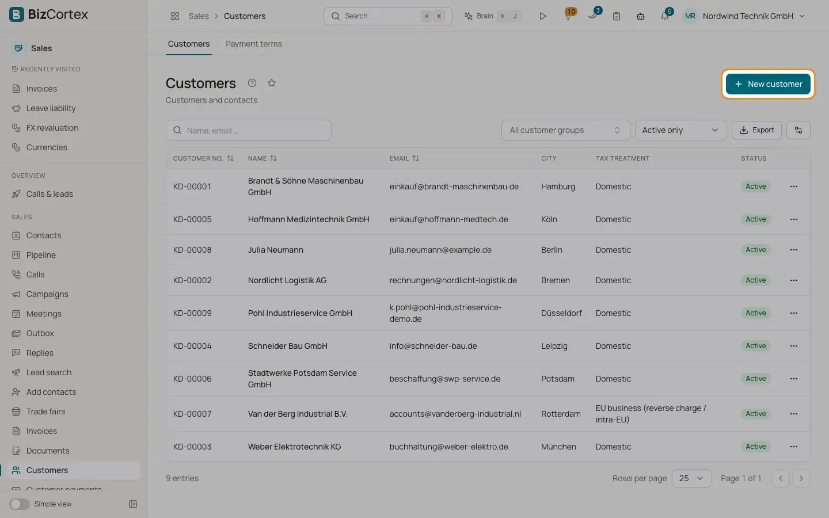
Task: Open row actions for Julia Neumann
Action: 794,250
